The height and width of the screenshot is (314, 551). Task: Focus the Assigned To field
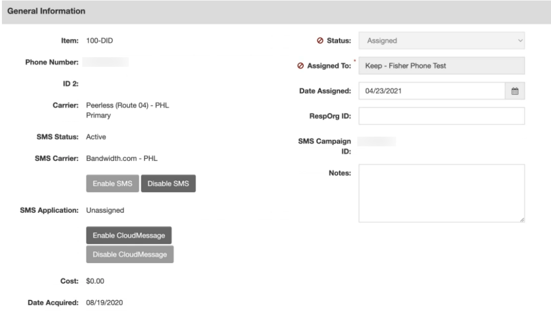[442, 66]
